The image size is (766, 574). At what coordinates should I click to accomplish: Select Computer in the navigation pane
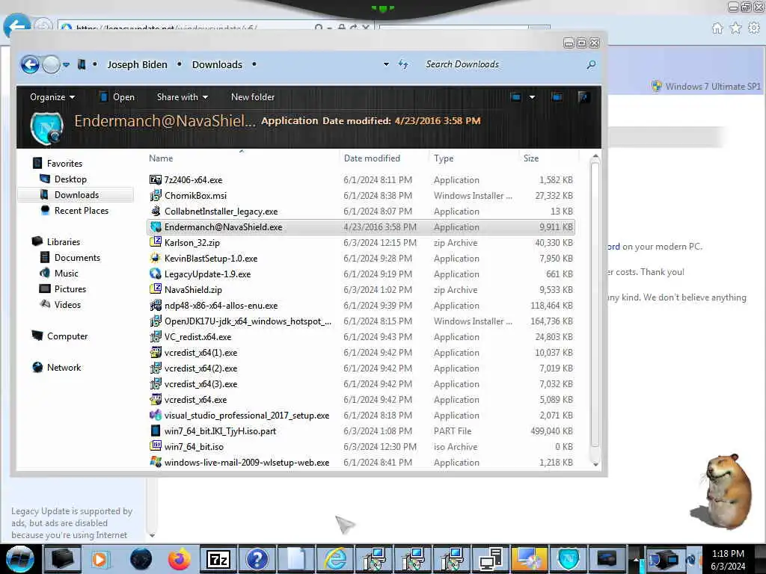67,336
